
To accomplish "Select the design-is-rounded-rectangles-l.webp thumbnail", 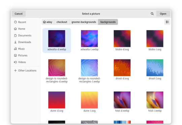I will (x=89, y=68).
